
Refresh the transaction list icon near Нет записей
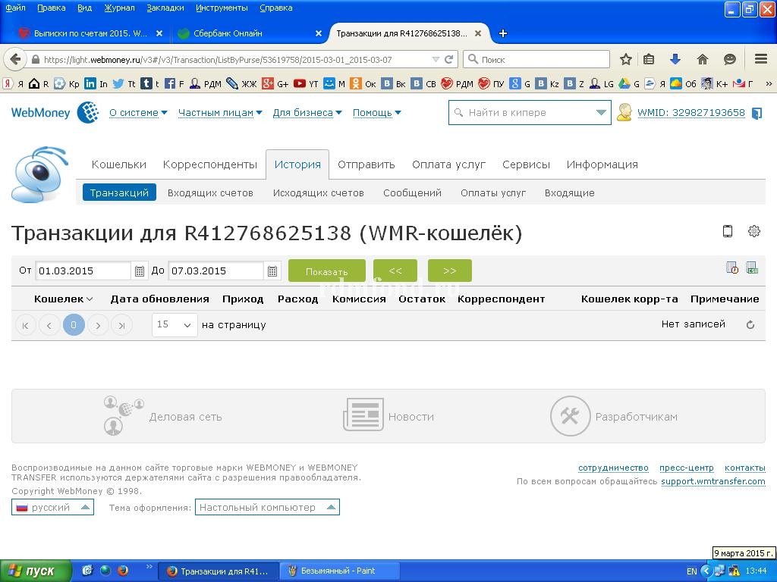click(750, 324)
